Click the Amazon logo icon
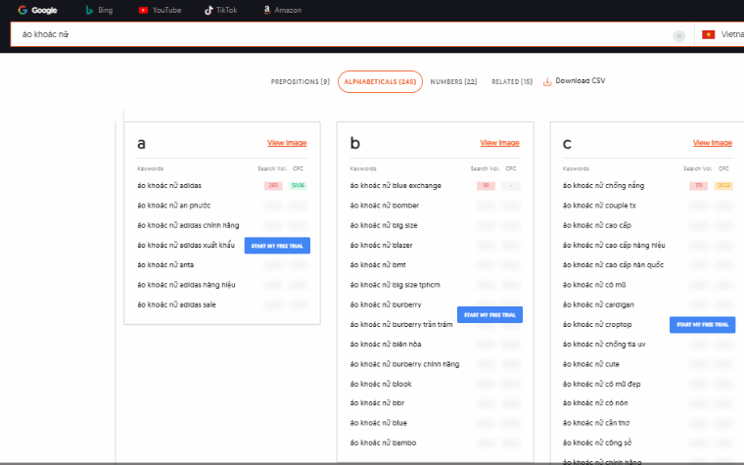Screen dimensions: 744x465 click(x=267, y=10)
